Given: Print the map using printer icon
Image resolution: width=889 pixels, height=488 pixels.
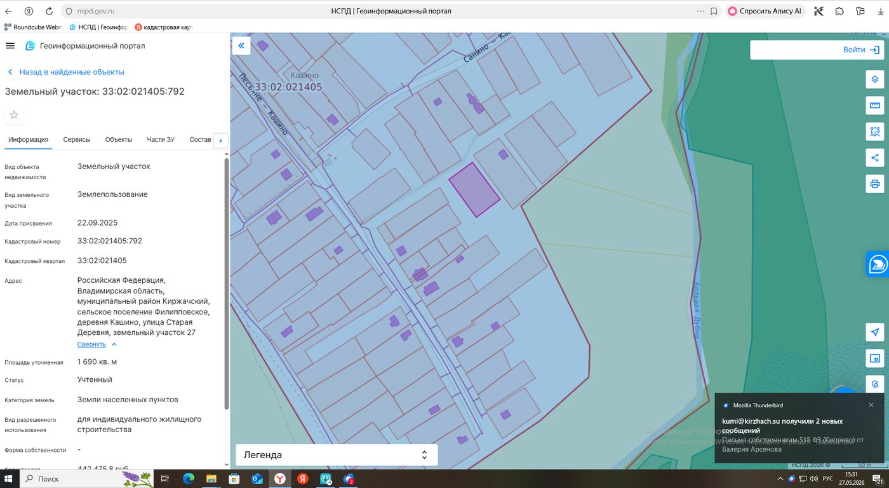Looking at the screenshot, I should click(x=875, y=184).
